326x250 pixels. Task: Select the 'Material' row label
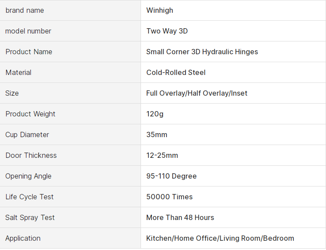(19, 72)
